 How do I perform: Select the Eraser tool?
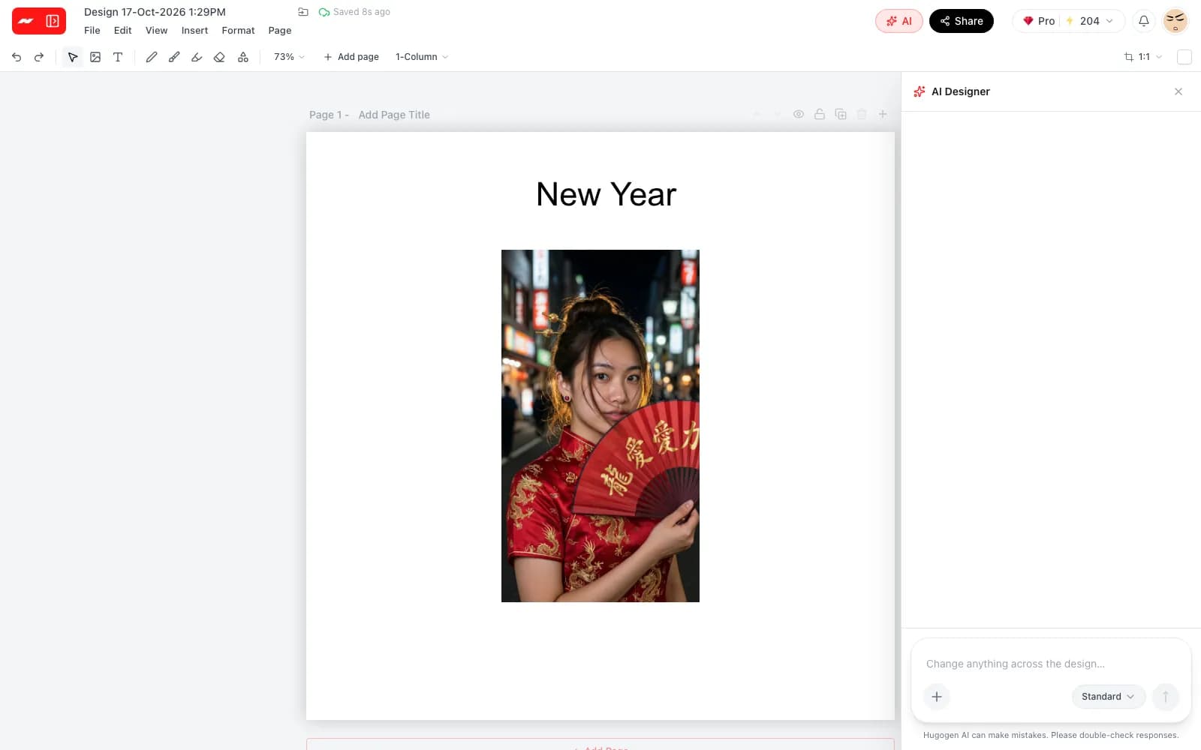pos(219,57)
